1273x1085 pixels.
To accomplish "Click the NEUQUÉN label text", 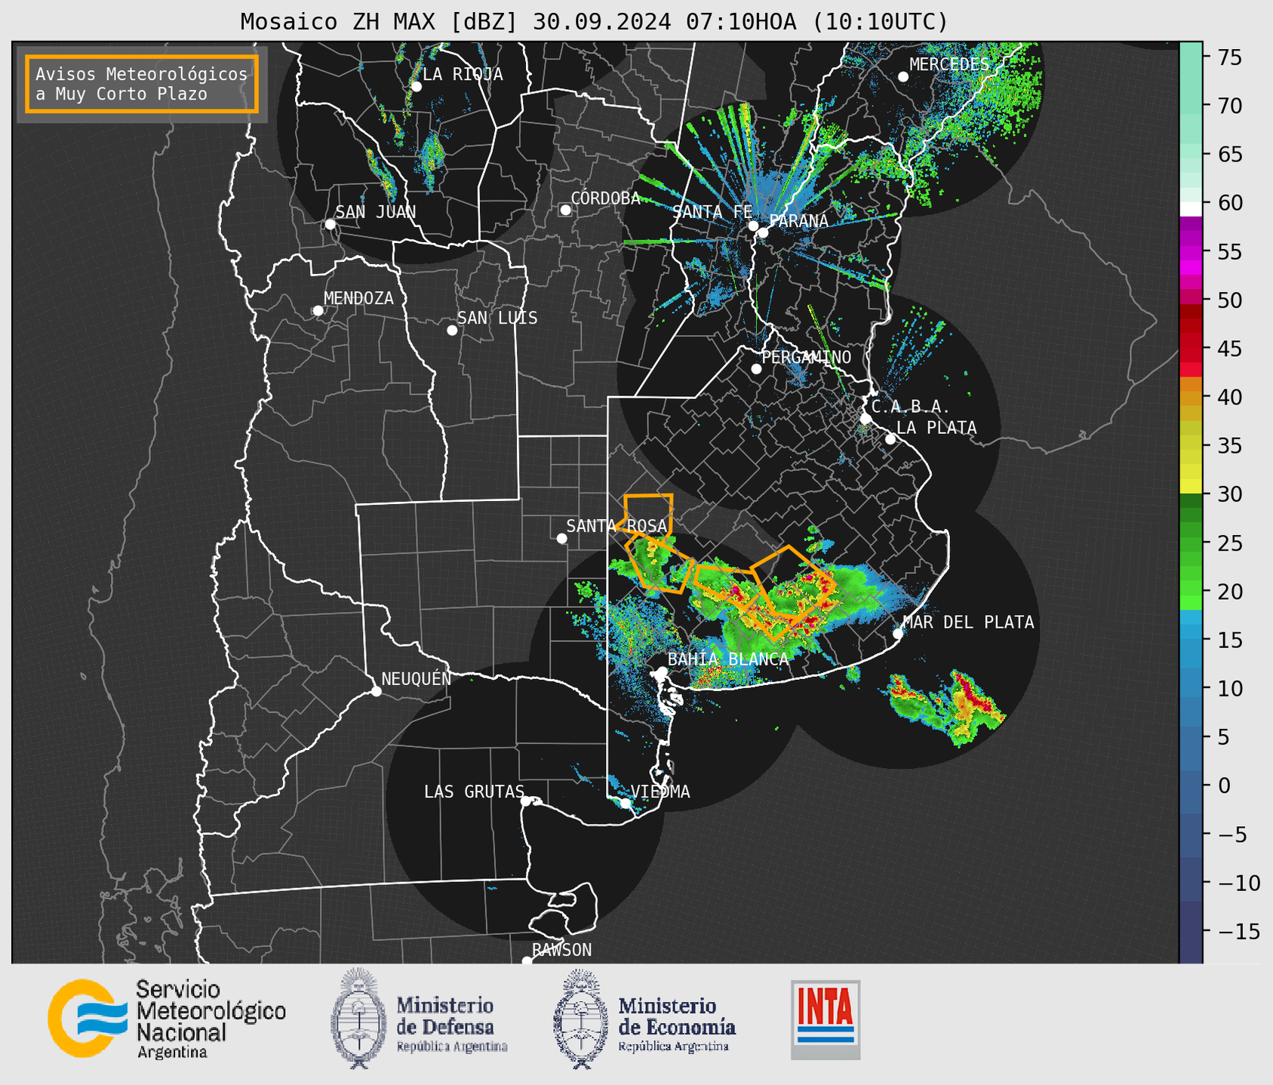I will click(x=417, y=678).
